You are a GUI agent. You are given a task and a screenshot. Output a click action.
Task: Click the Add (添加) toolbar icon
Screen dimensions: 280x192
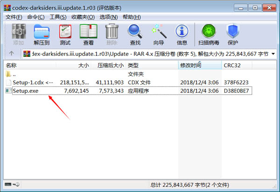tap(19, 34)
